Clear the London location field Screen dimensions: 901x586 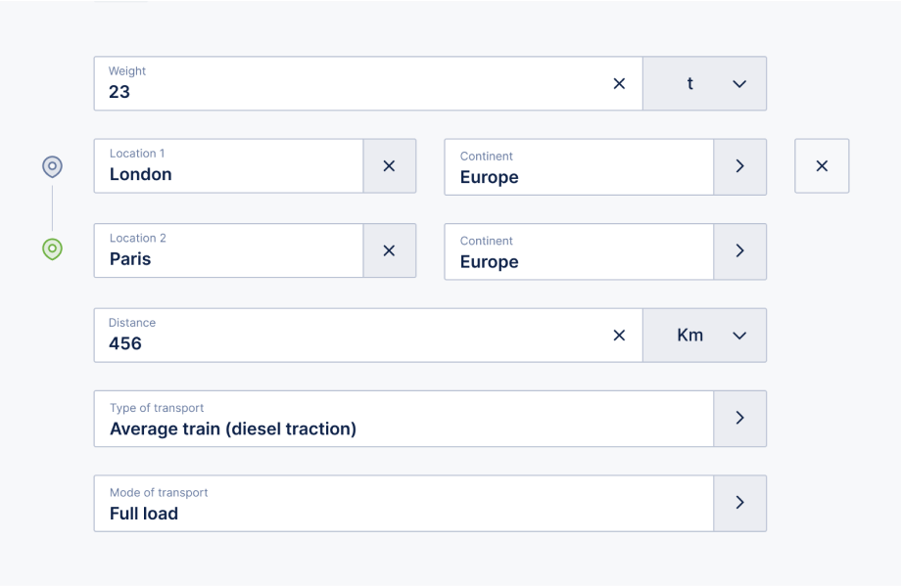[x=389, y=166]
